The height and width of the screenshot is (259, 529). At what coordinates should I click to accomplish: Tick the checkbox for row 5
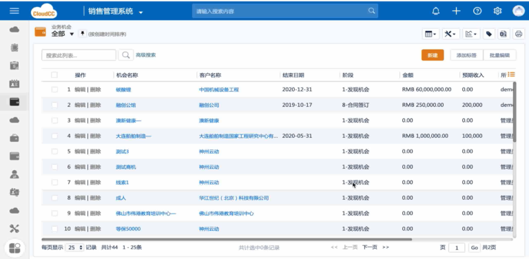(x=54, y=152)
